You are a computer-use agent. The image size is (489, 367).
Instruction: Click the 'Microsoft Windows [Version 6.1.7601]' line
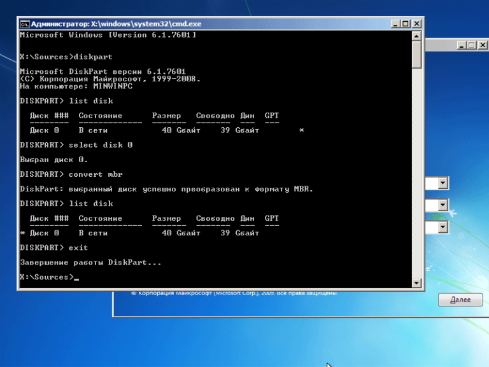coord(108,35)
